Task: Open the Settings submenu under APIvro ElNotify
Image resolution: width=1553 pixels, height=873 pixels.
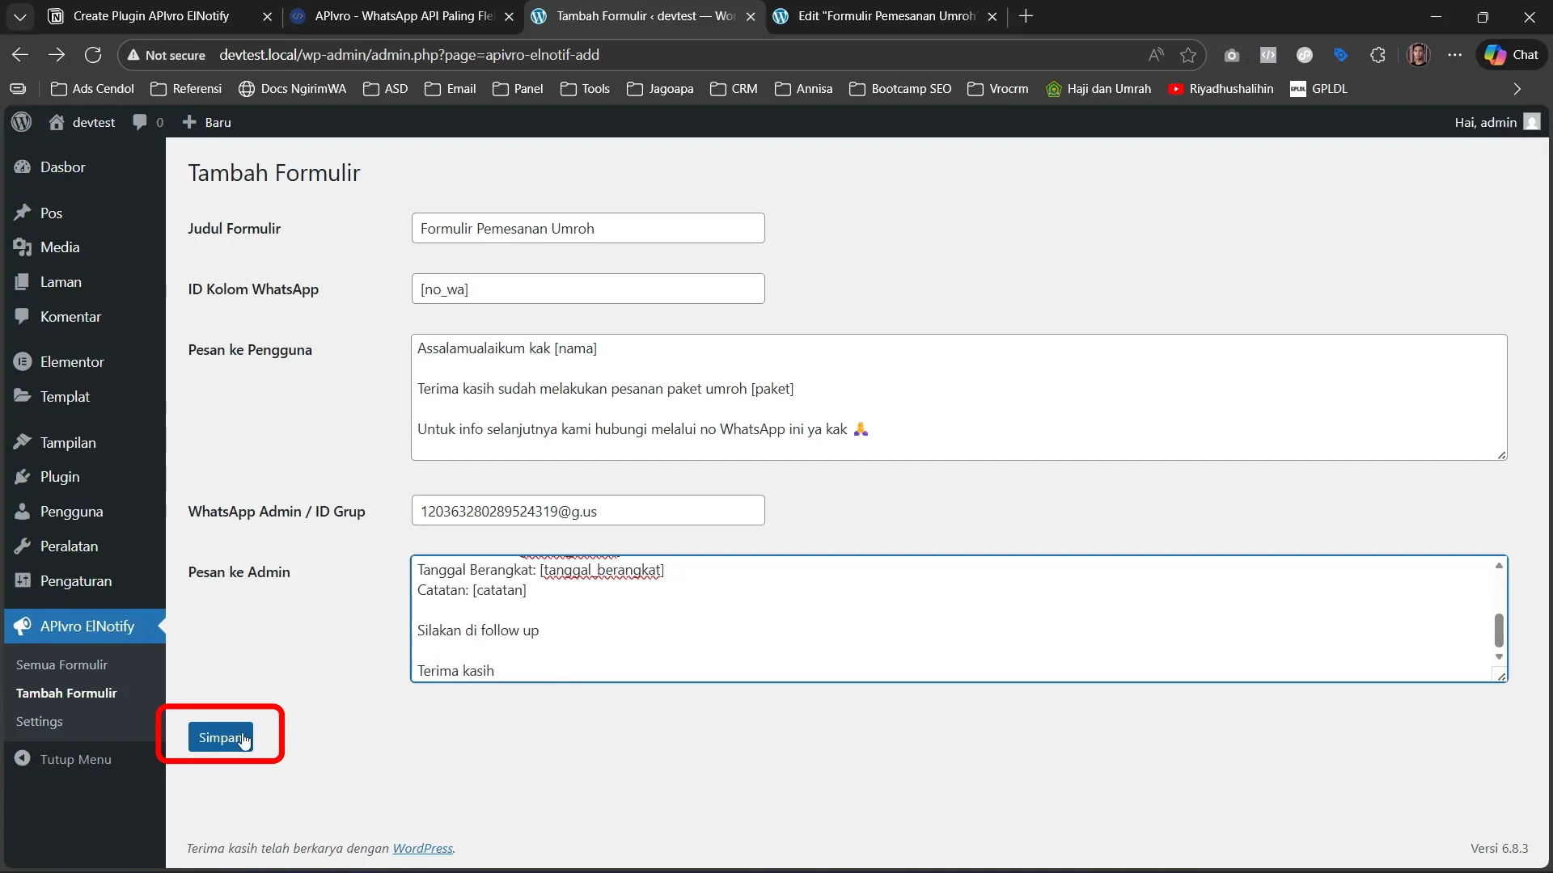Action: pyautogui.click(x=39, y=722)
